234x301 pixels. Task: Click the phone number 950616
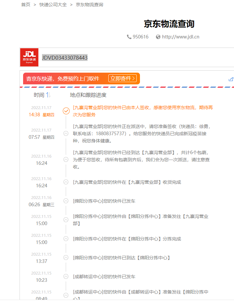pyautogui.click(x=141, y=37)
